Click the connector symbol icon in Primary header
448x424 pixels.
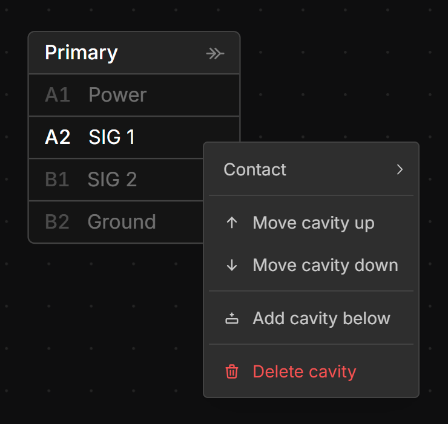pyautogui.click(x=215, y=54)
